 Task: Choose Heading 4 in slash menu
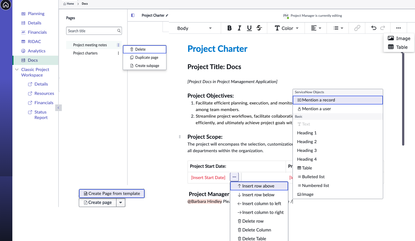[x=338, y=159]
